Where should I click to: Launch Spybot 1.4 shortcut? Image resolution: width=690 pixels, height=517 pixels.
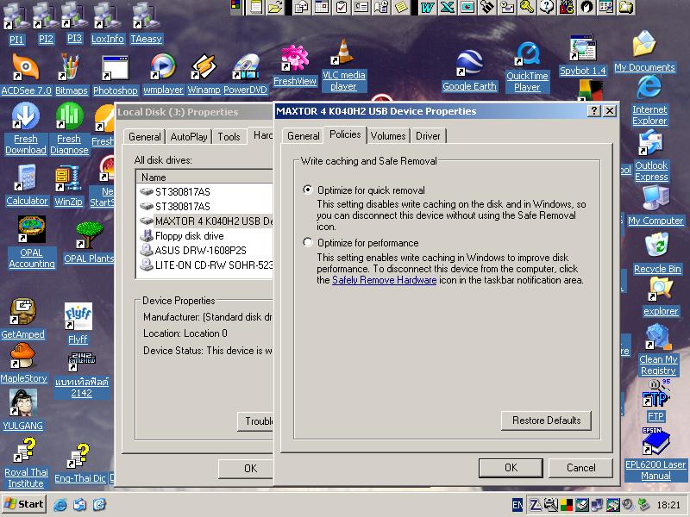pos(582,52)
